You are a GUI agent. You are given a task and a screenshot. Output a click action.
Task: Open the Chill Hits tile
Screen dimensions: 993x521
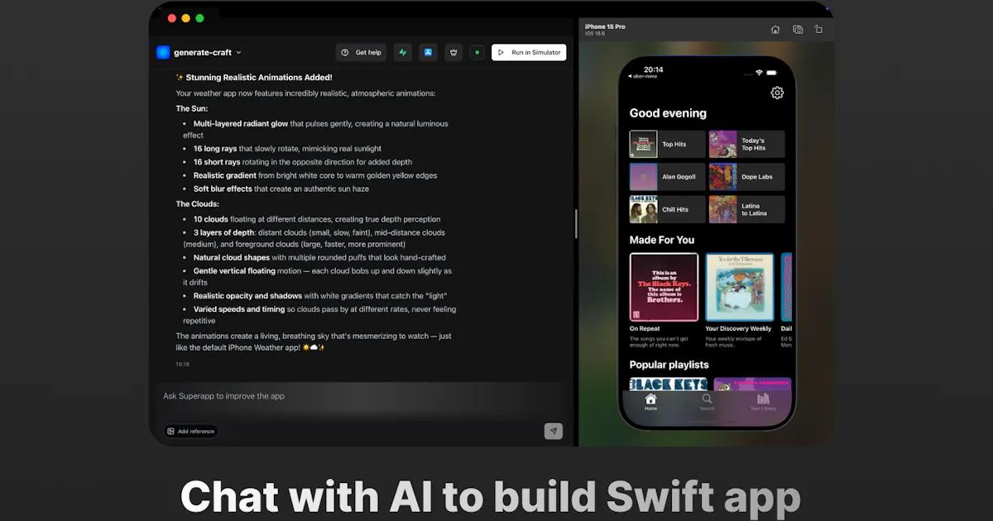click(x=667, y=209)
